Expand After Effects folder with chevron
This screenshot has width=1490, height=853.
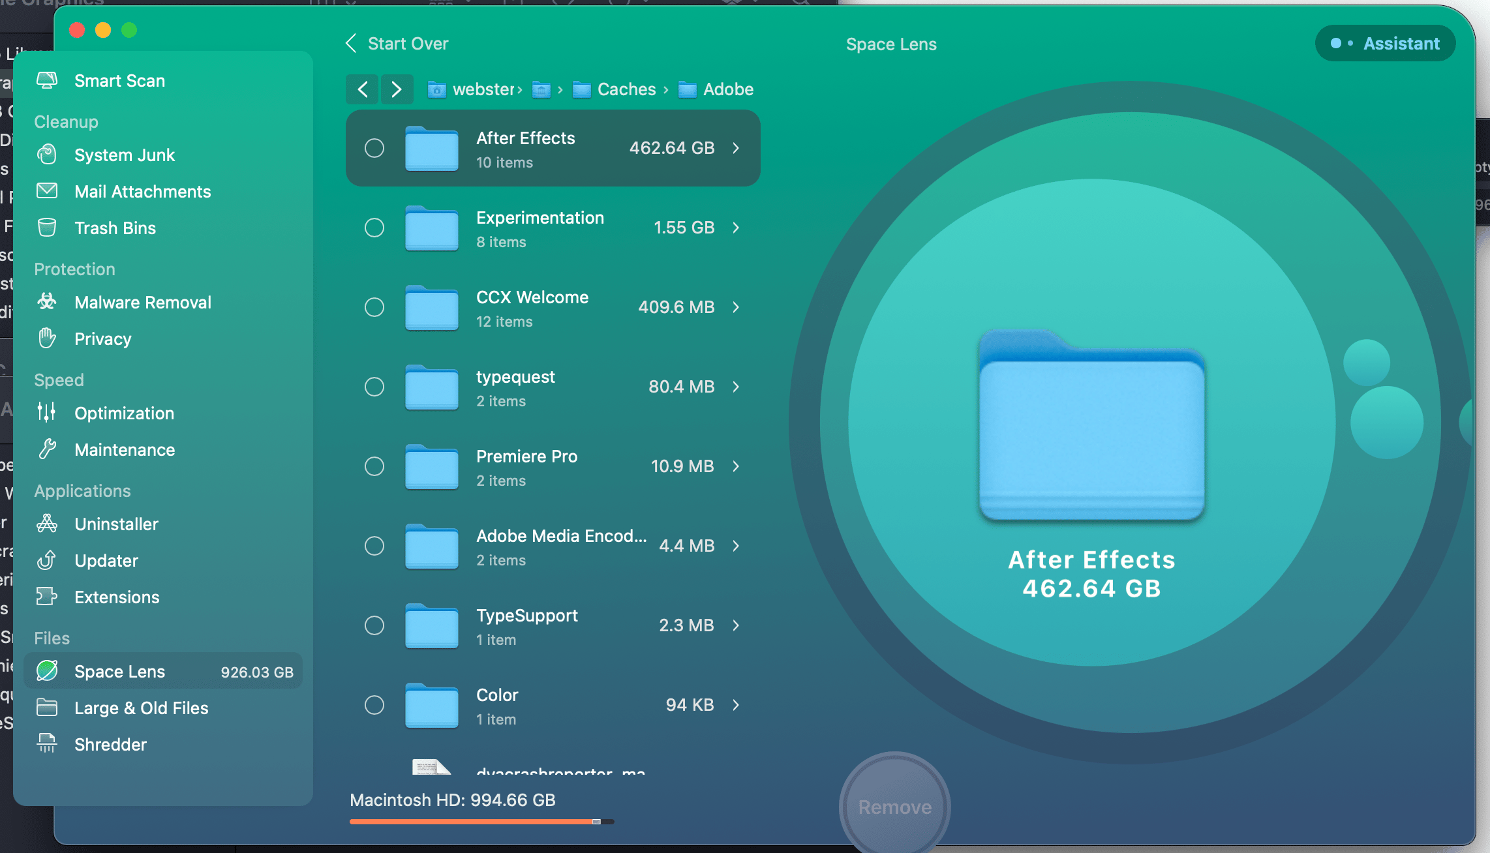[736, 148]
